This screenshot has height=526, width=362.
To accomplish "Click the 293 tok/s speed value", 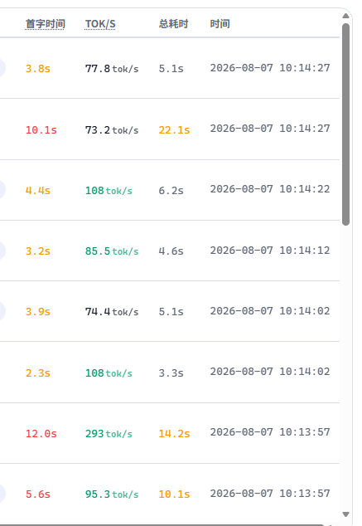I will 109,434.
